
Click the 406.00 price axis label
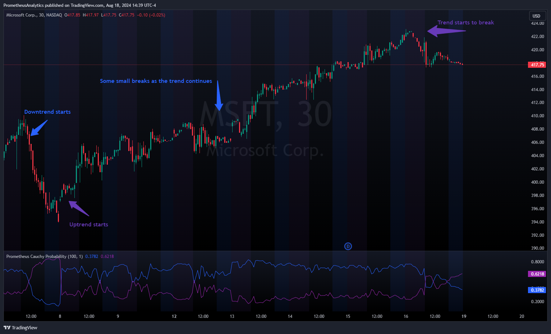tap(537, 142)
